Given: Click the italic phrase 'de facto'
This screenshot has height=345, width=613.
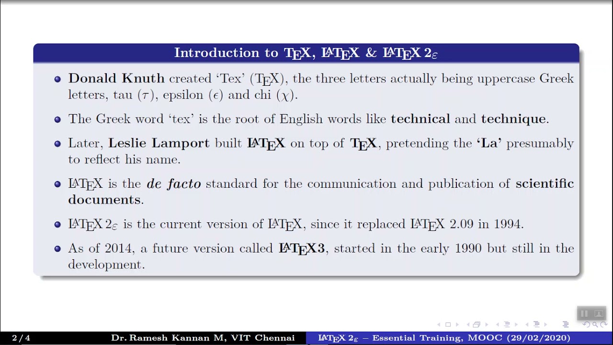Looking at the screenshot, I should [x=173, y=184].
